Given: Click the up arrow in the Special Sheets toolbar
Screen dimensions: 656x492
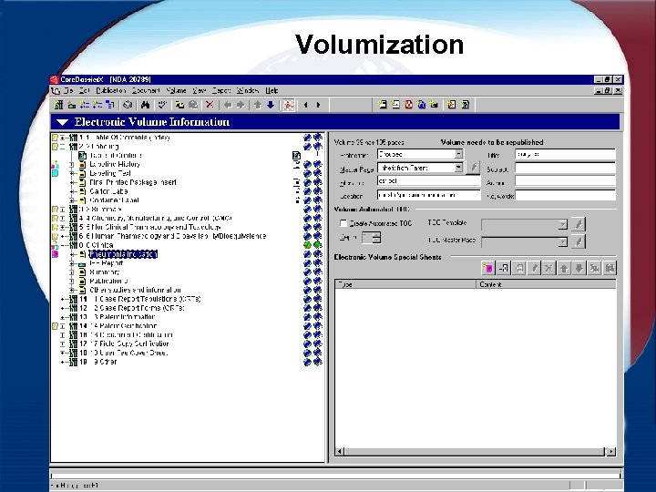Looking at the screenshot, I should pyautogui.click(x=564, y=268).
